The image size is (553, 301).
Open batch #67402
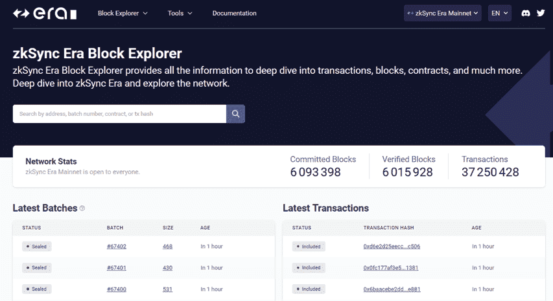tap(117, 247)
